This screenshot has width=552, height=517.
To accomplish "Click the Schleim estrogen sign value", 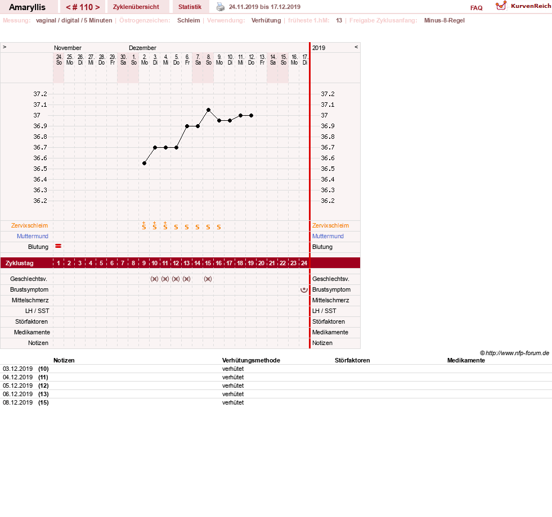I will (189, 20).
